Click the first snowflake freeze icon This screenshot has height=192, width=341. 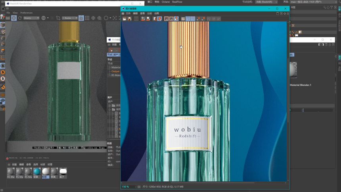pos(93,18)
